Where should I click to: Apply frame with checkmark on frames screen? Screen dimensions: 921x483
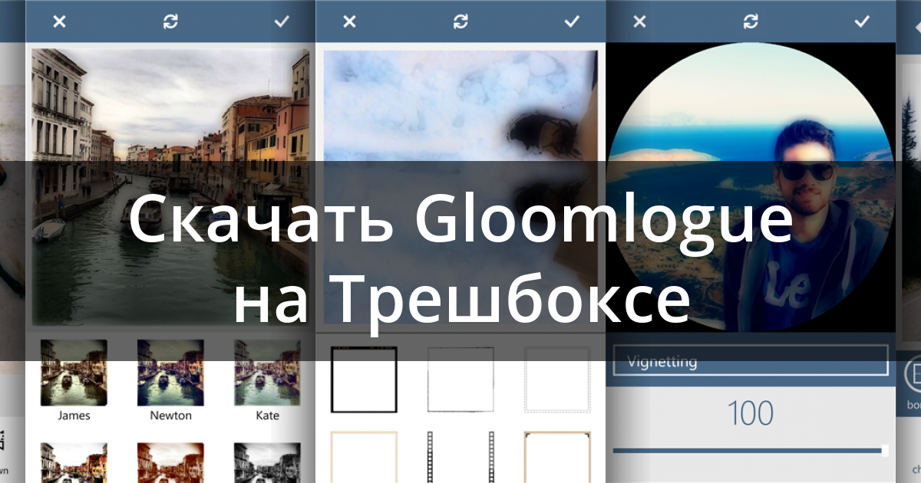572,21
